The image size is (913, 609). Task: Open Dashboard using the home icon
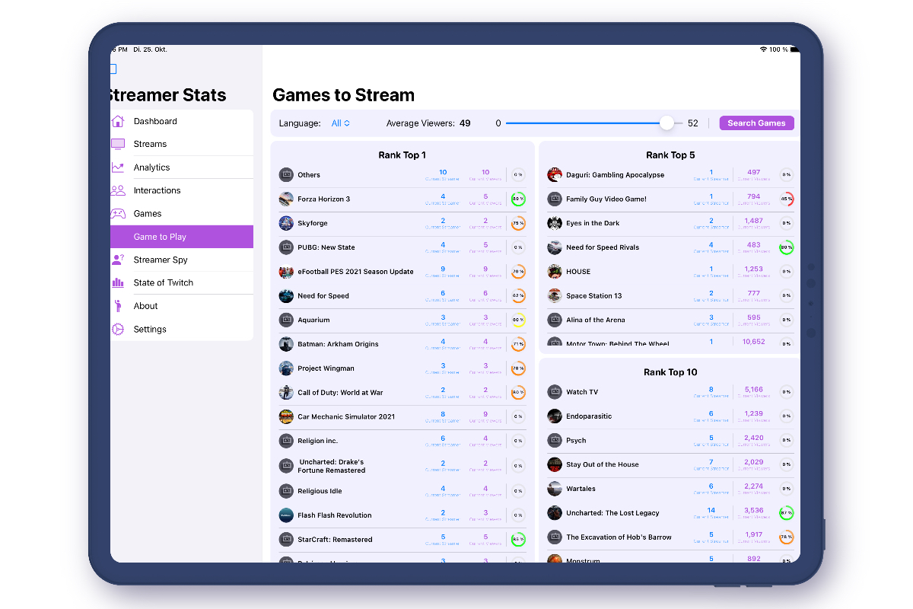(x=118, y=120)
